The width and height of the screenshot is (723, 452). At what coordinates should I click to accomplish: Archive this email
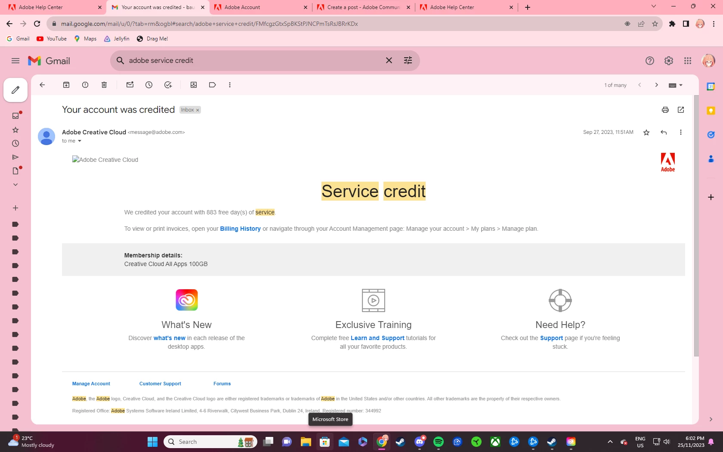[66, 85]
